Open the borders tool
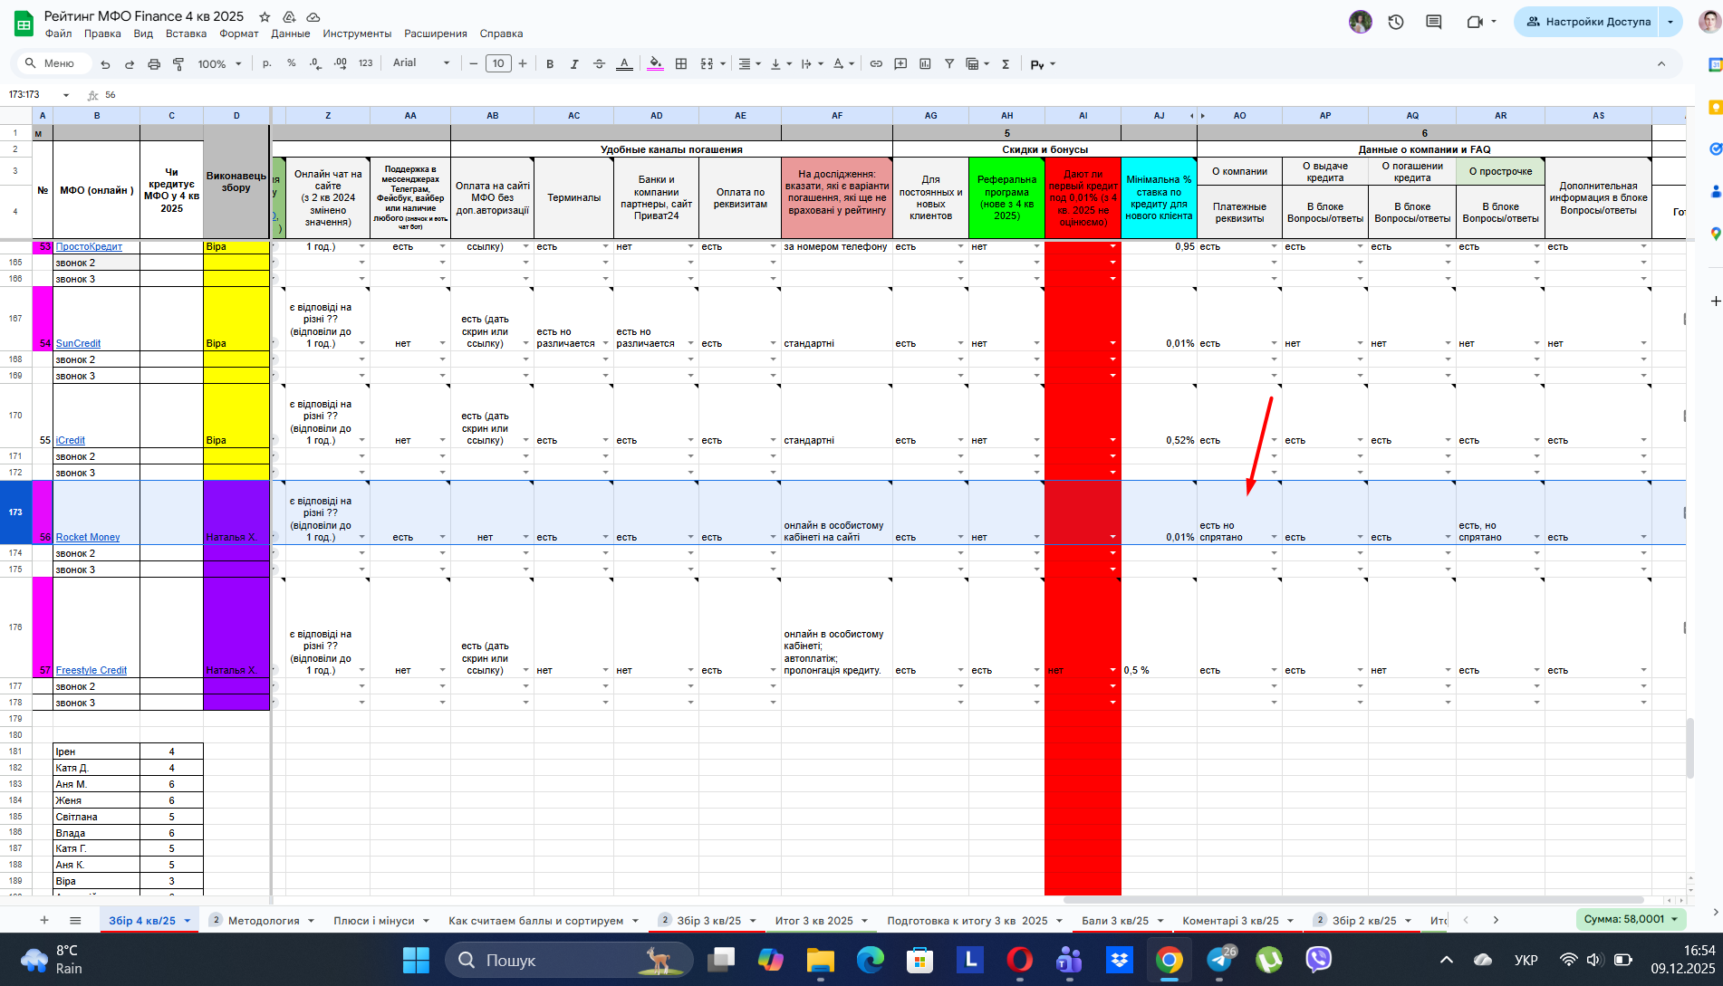The width and height of the screenshot is (1723, 986). tap(681, 64)
